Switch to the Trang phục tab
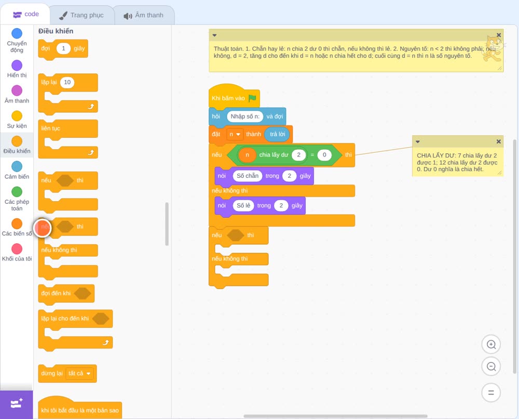This screenshot has width=519, height=419. point(81,15)
